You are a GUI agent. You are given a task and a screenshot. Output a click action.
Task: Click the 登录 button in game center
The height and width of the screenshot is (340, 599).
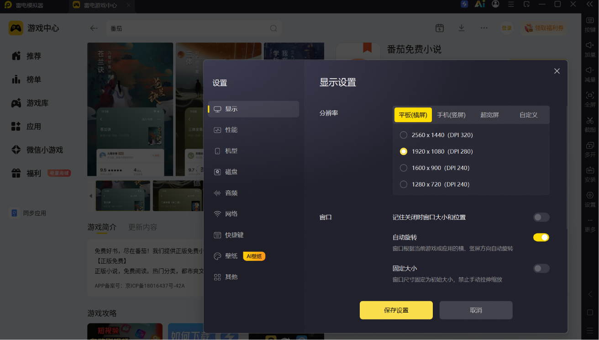(x=507, y=28)
